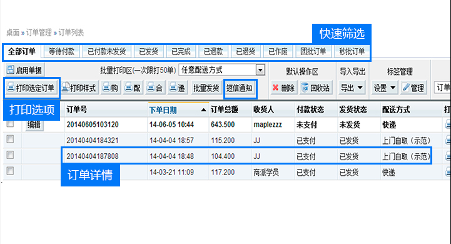Sort by 发货状态 column header
The width and height of the screenshot is (451, 244).
pos(353,109)
